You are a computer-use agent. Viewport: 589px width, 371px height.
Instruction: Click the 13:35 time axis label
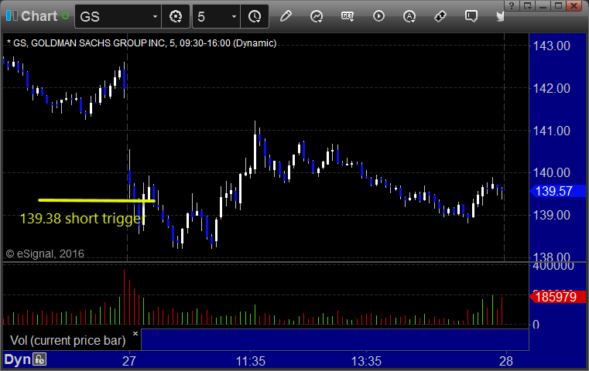pyautogui.click(x=366, y=361)
